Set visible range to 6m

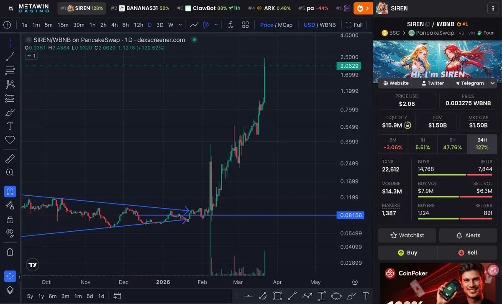(x=52, y=296)
